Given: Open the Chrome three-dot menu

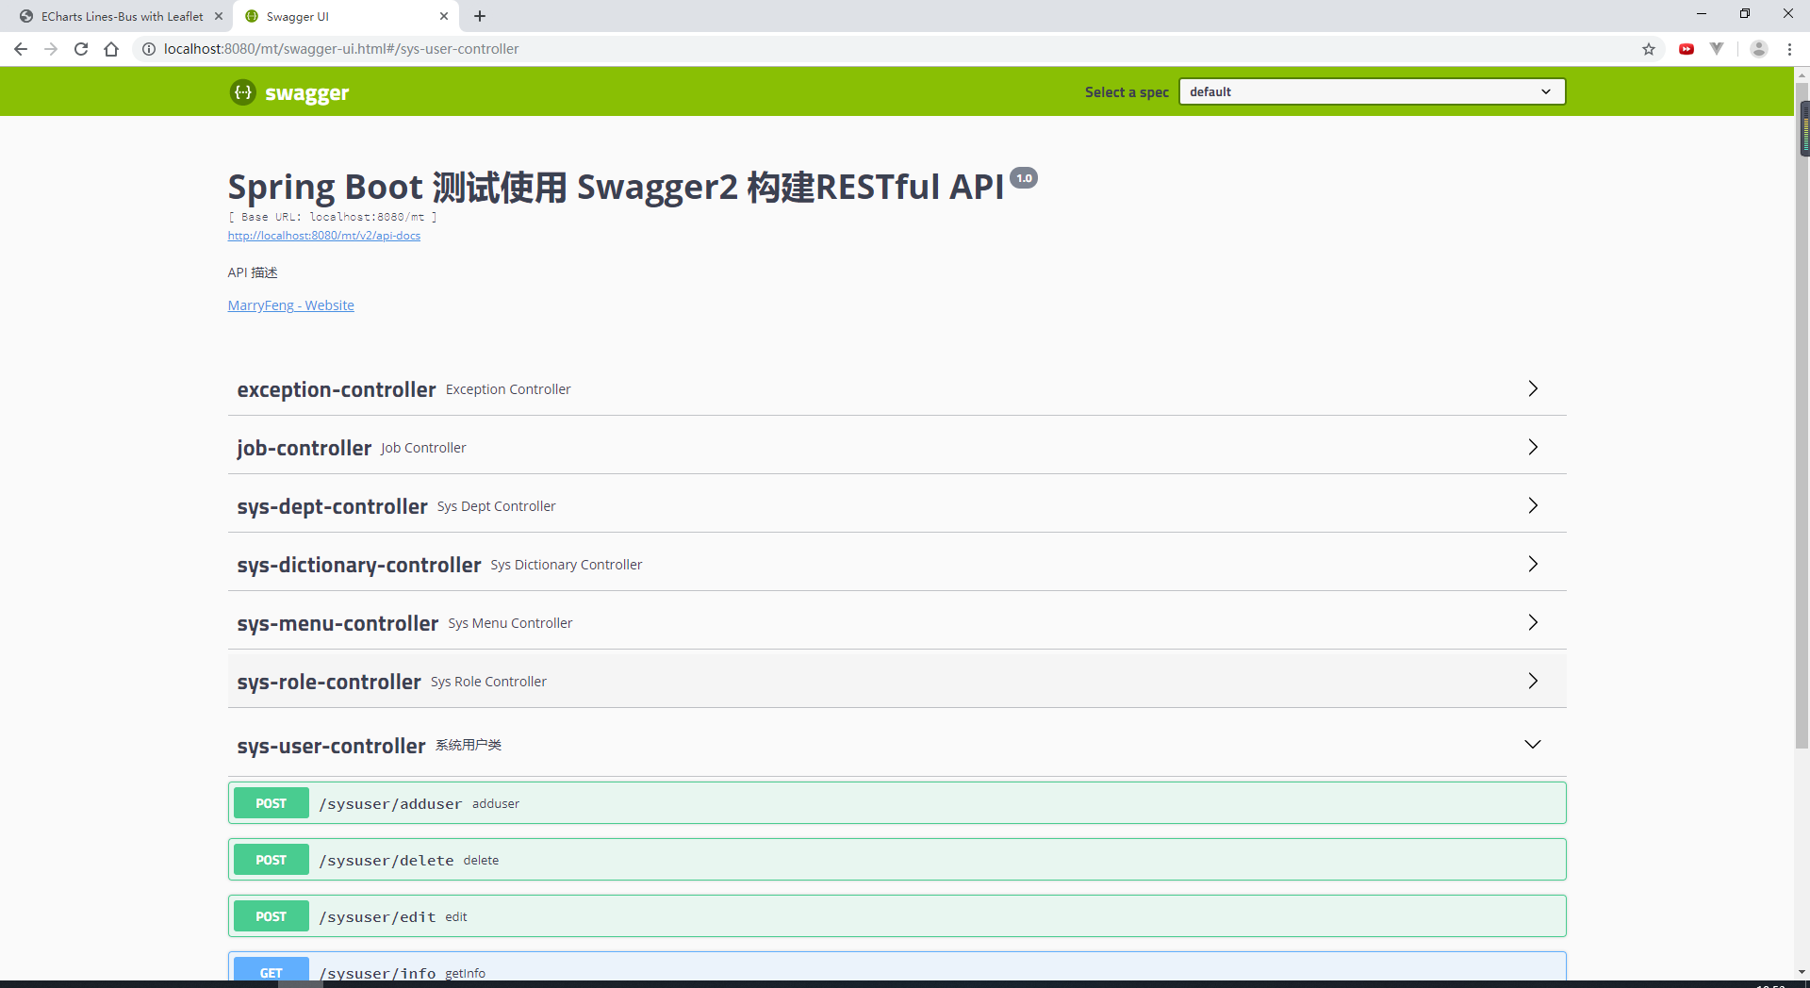Looking at the screenshot, I should (1789, 49).
